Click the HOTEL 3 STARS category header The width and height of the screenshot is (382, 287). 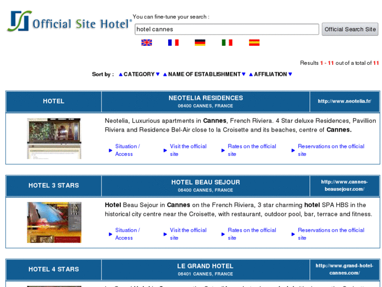tap(54, 185)
